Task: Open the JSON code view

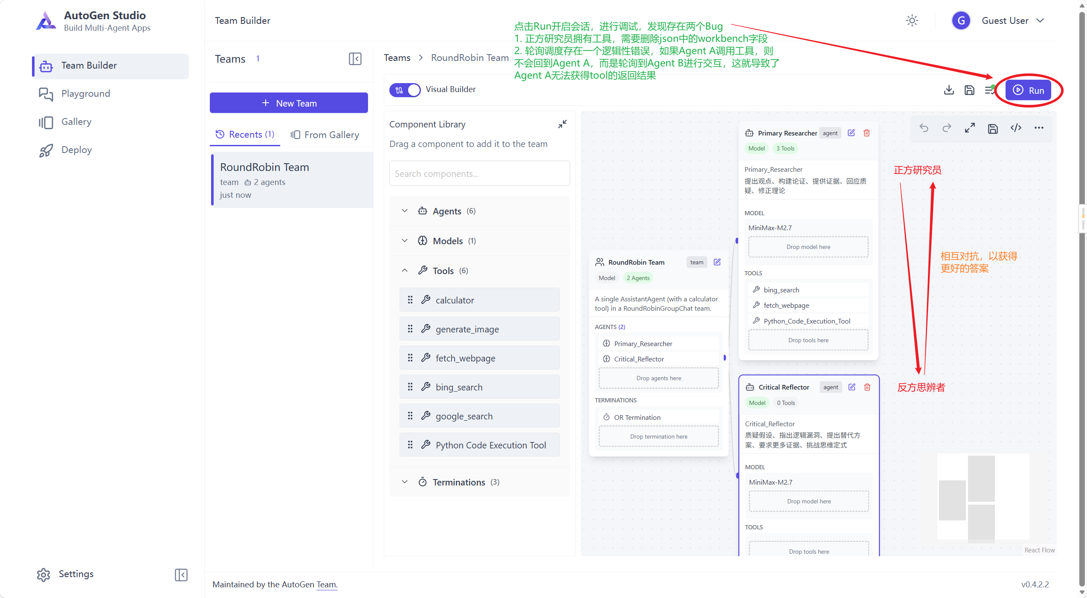Action: tap(1016, 128)
